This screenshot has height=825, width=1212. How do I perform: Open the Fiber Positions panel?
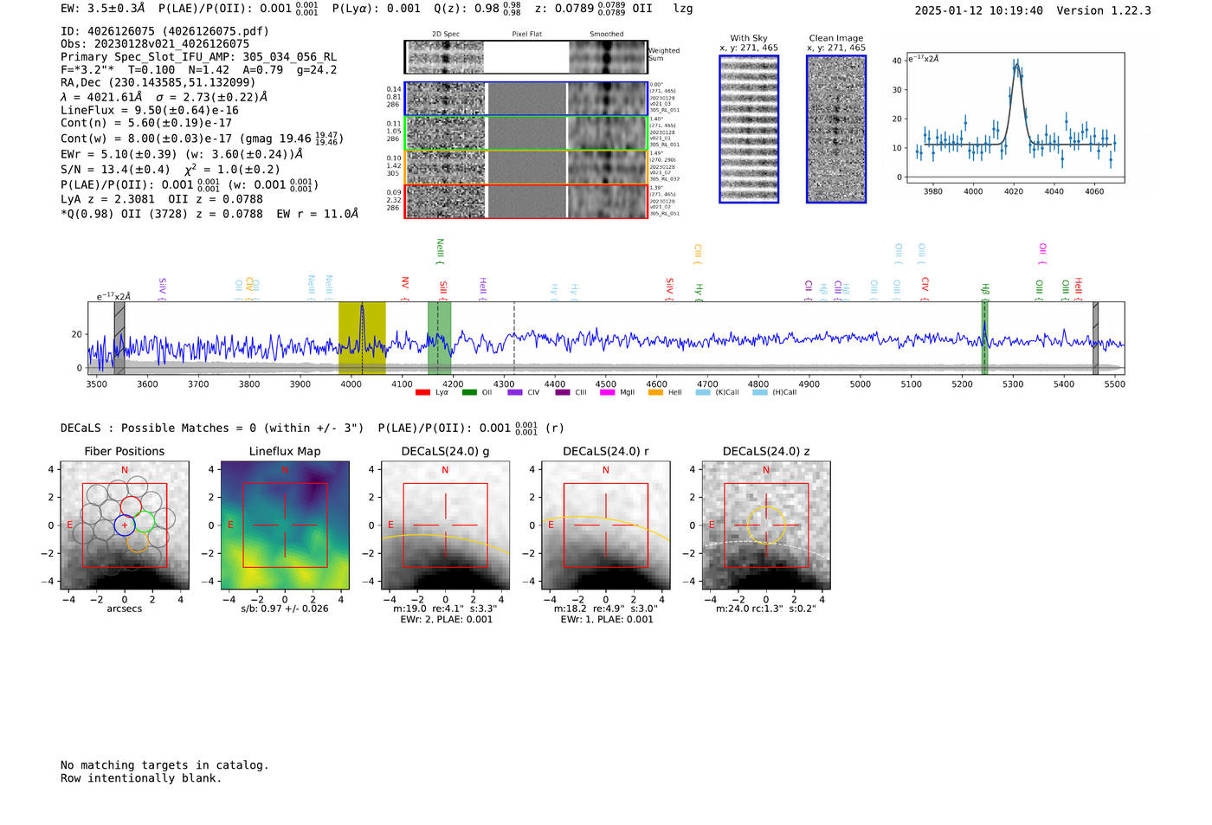(125, 525)
